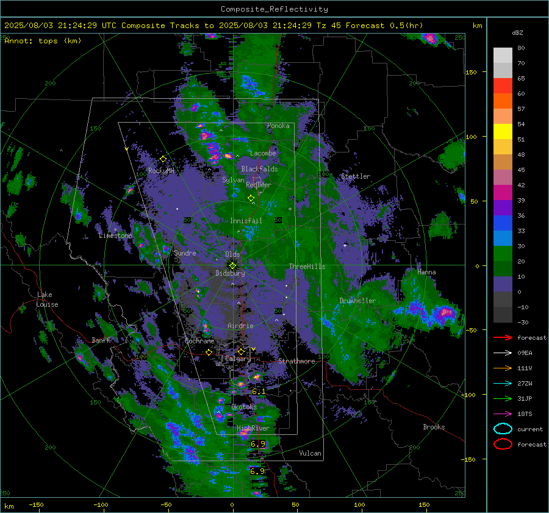Click the Calgary label
The image size is (549, 513).
tap(238, 359)
